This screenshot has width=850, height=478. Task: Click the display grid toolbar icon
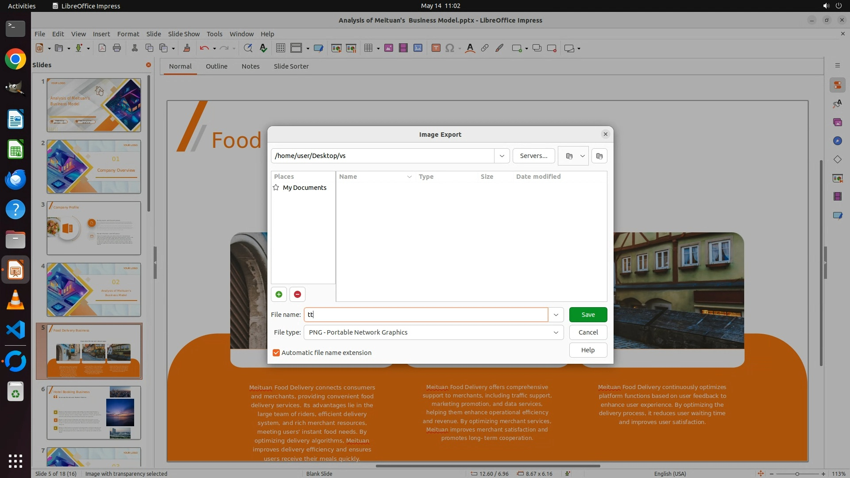[x=280, y=48]
